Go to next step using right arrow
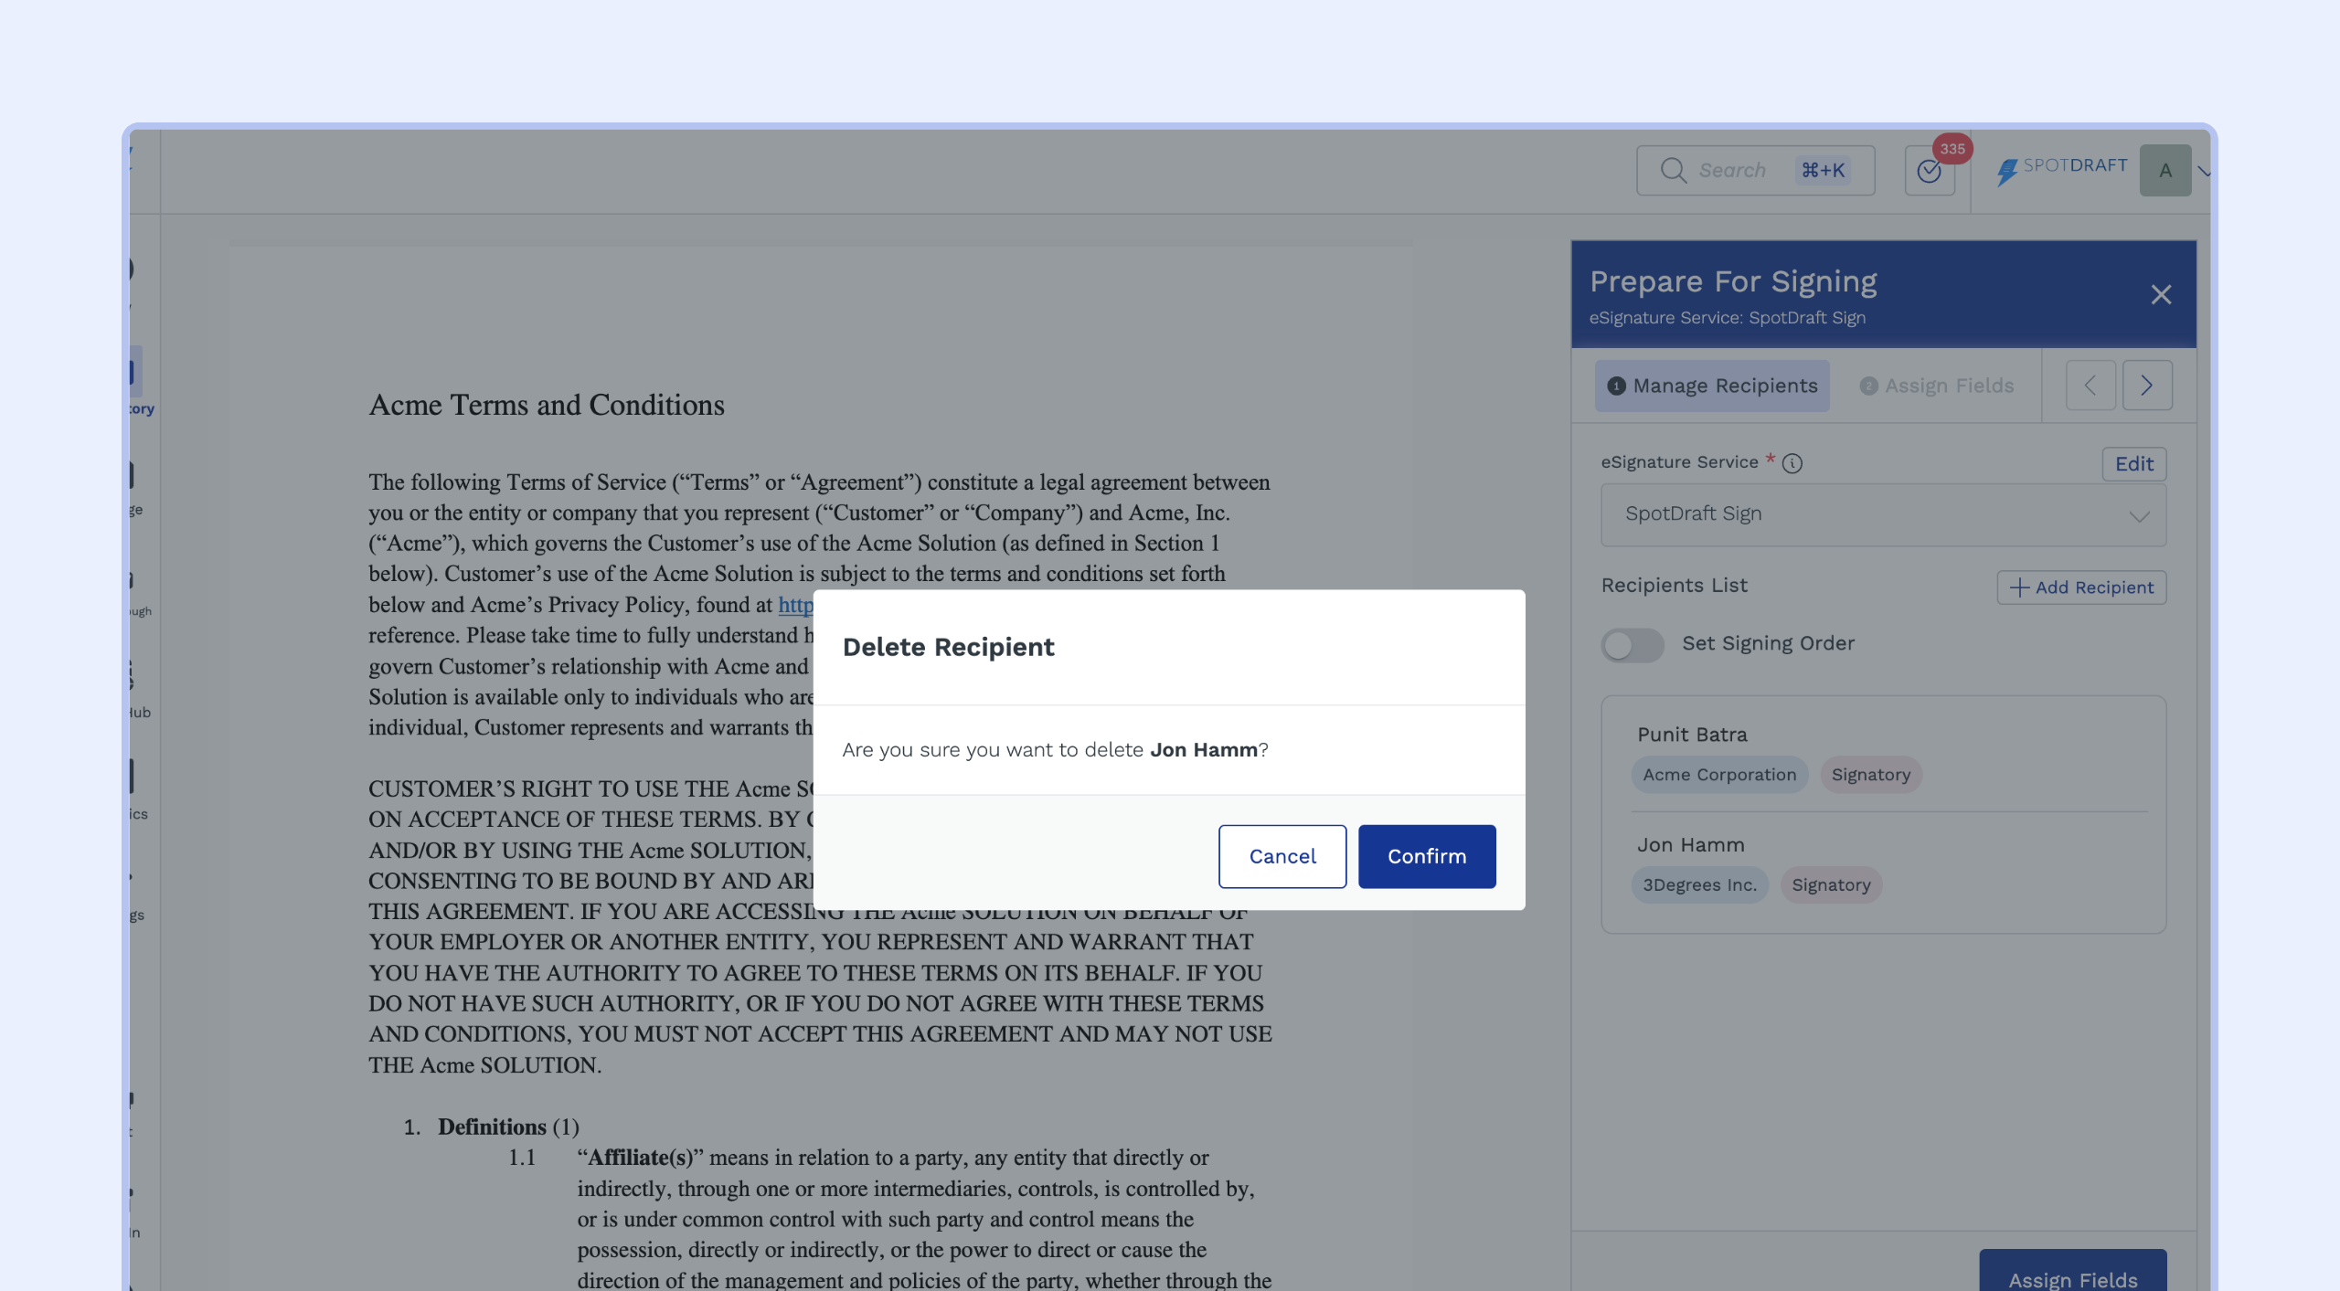This screenshot has height=1291, width=2340. pos(2147,386)
